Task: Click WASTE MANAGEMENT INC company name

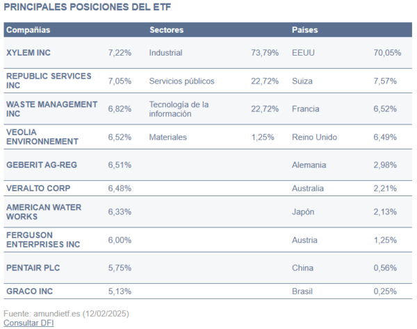Action: (51, 109)
